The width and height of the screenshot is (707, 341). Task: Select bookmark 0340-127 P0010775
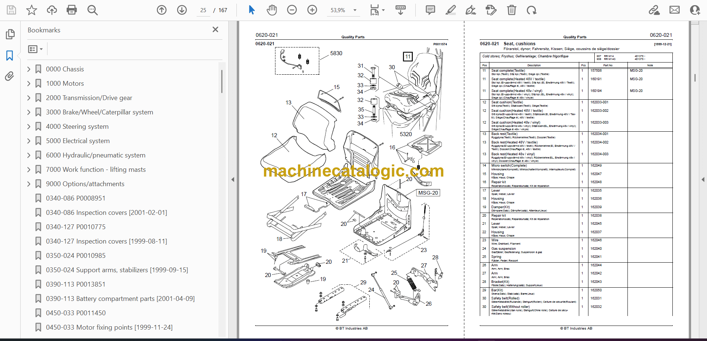[x=75, y=227]
